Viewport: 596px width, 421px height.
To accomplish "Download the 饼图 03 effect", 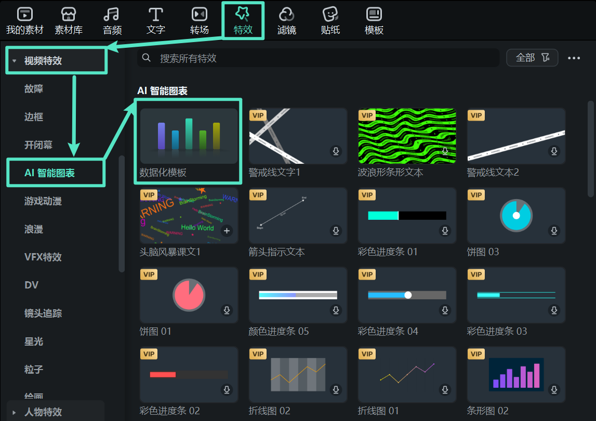I will click(x=554, y=230).
